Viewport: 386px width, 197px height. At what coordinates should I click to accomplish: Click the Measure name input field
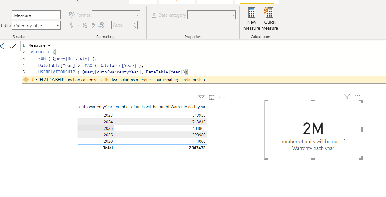(37, 15)
